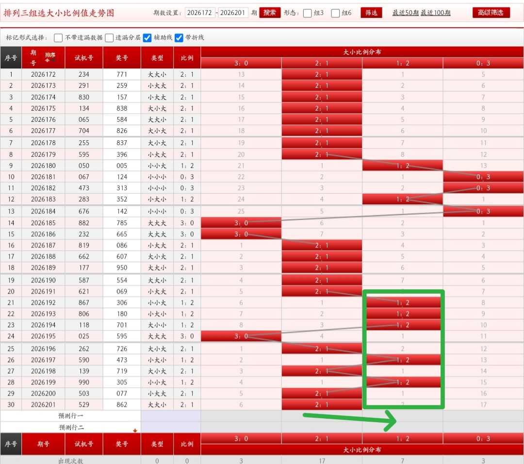Open the 最近100期 link

435,13
